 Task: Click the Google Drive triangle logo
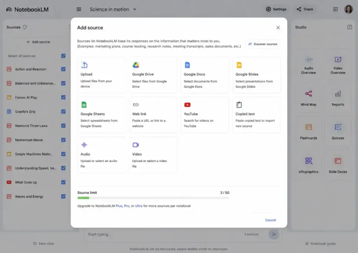coord(136,65)
